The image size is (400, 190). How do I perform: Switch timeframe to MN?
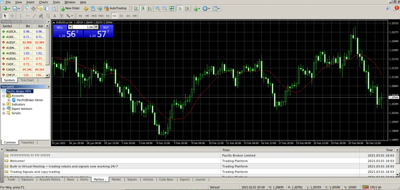(135, 16)
